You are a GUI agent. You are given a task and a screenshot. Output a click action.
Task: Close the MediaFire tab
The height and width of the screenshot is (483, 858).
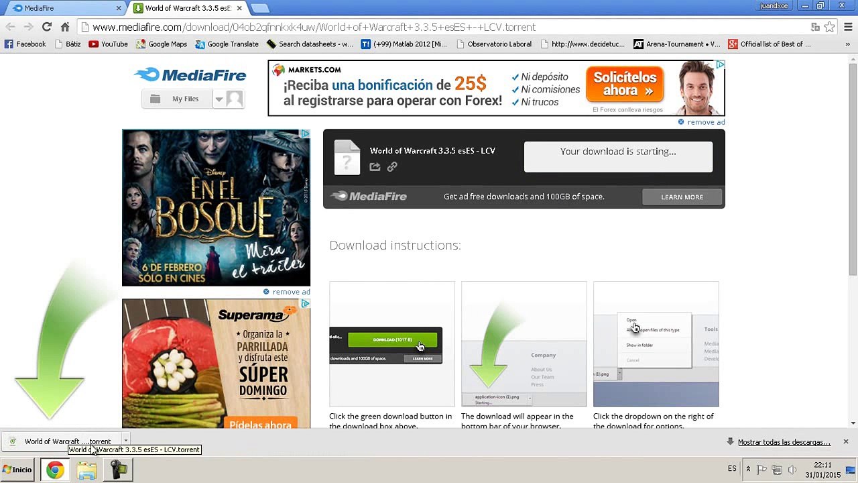coord(119,8)
